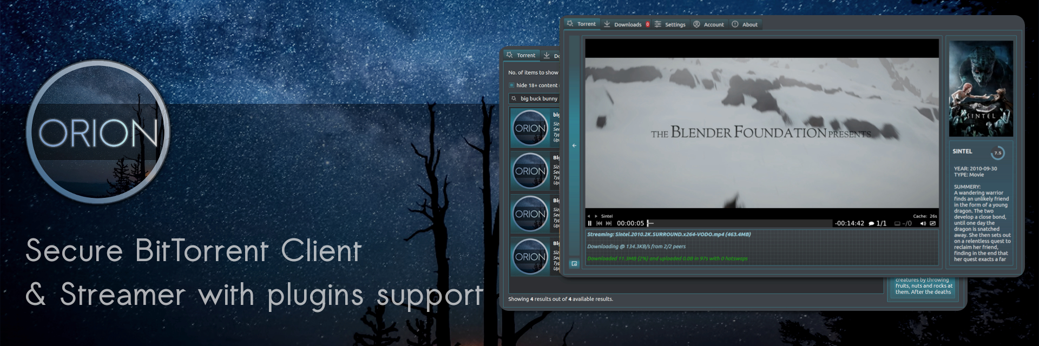Viewport: 1039px width, 346px height.
Task: Click the Torrent tab icon in front window
Action: click(x=570, y=24)
